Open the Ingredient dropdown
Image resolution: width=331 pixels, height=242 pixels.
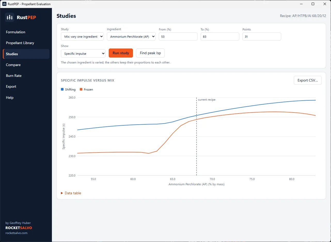131,36
